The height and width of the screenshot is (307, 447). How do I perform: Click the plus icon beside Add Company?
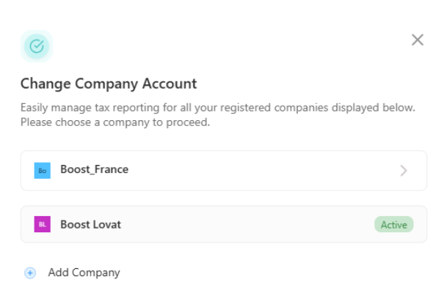(30, 273)
